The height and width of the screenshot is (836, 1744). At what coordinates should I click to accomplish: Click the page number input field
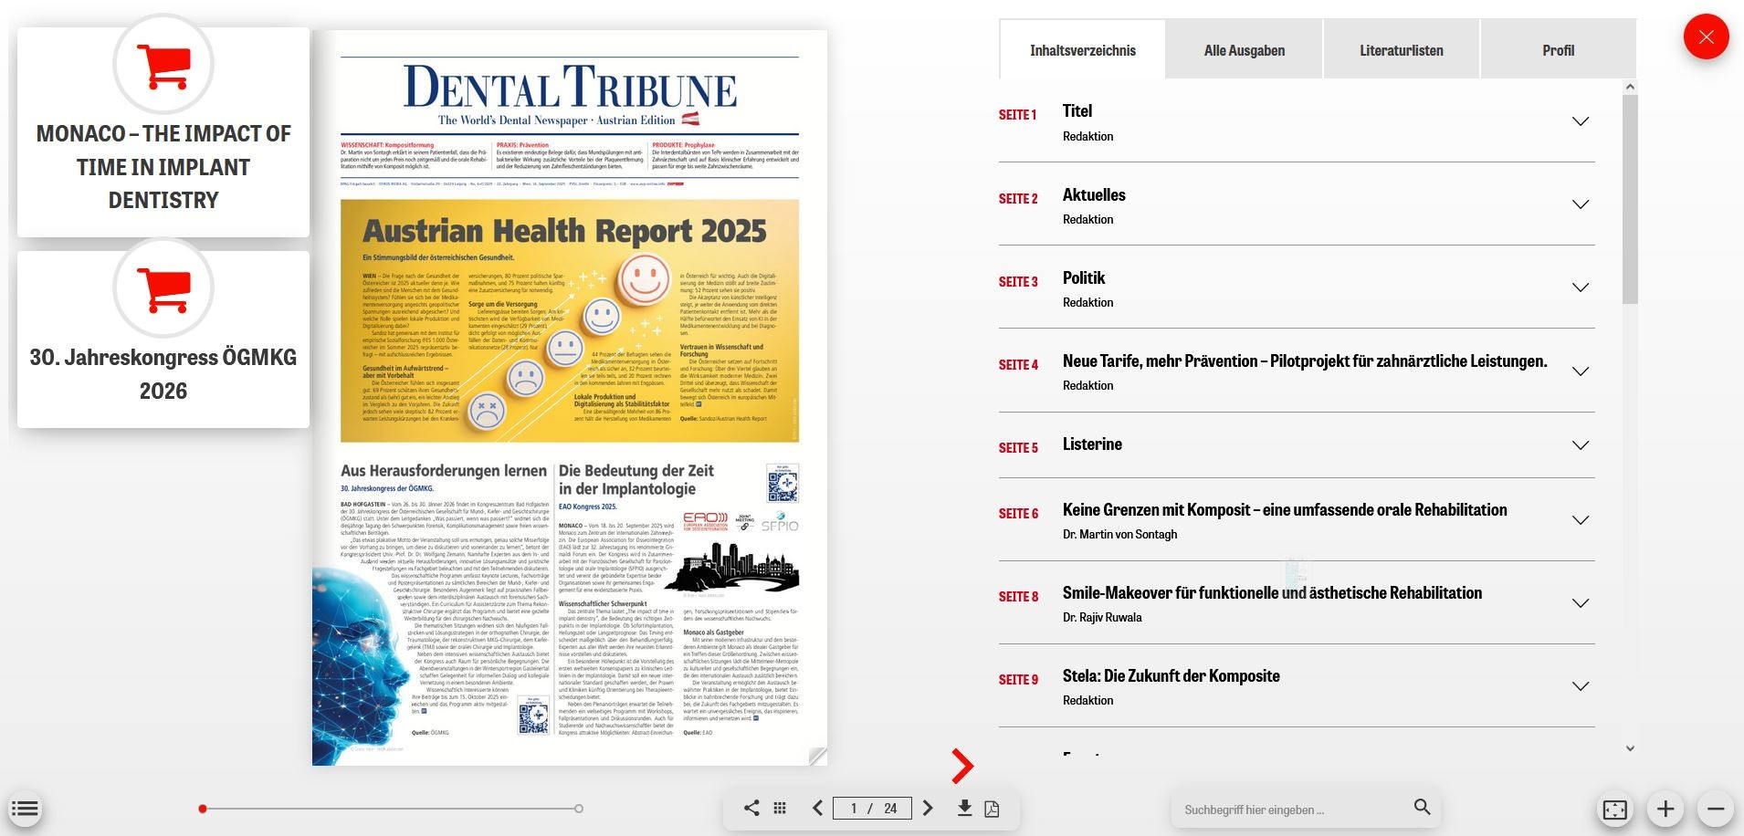coord(872,808)
